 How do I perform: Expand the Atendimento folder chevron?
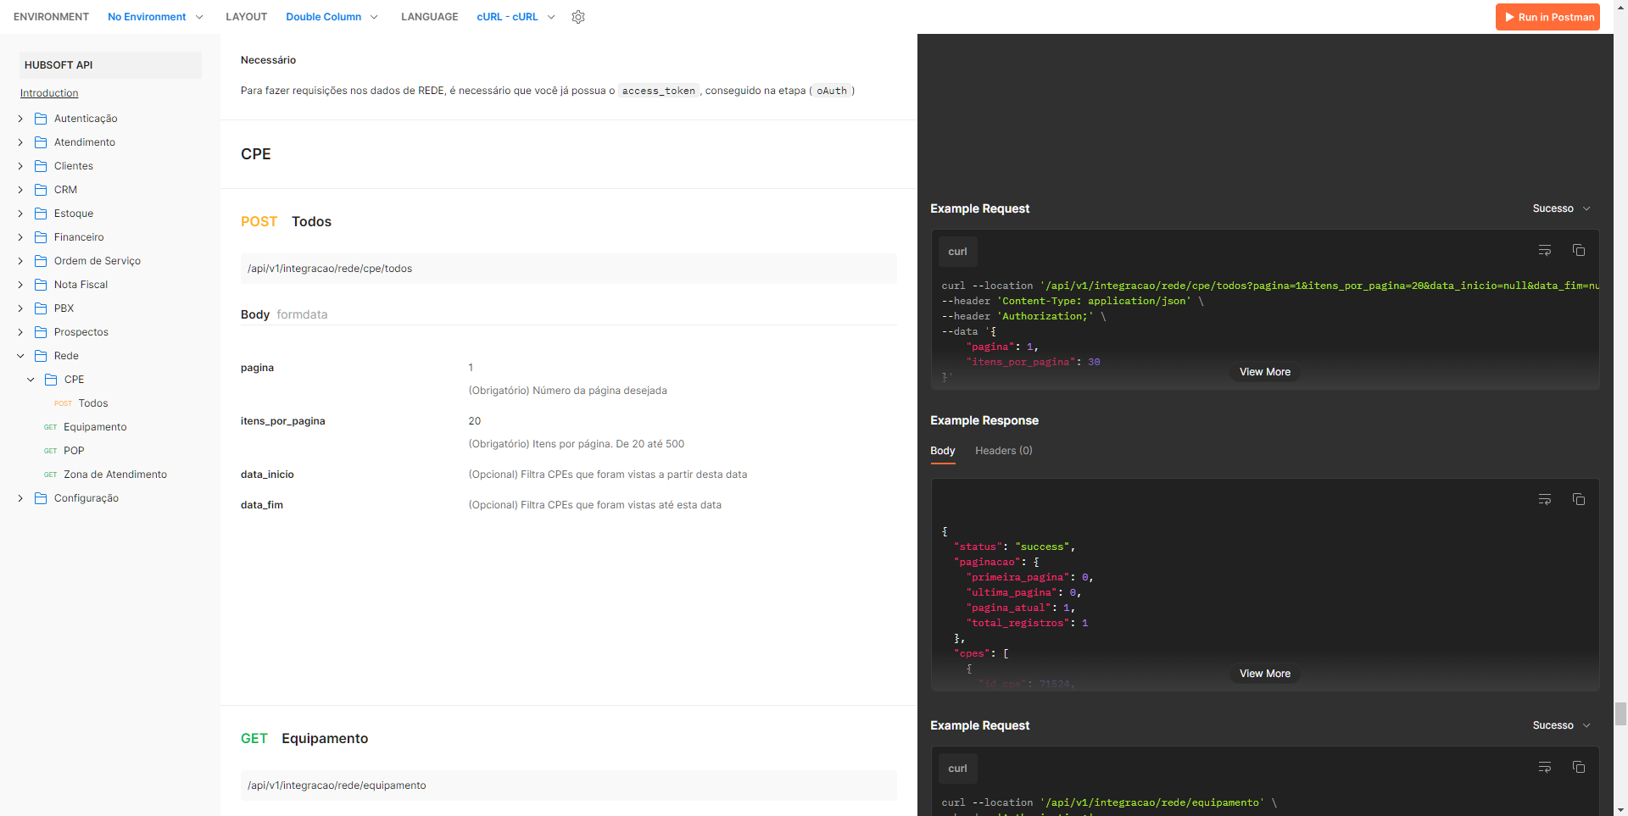(x=20, y=142)
